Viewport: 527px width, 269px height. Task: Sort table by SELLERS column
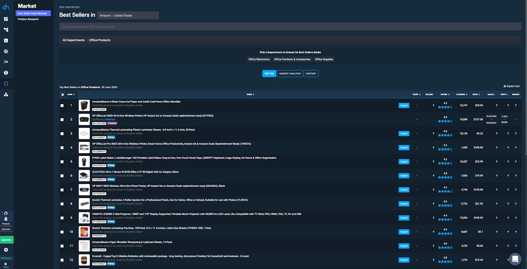(430, 94)
